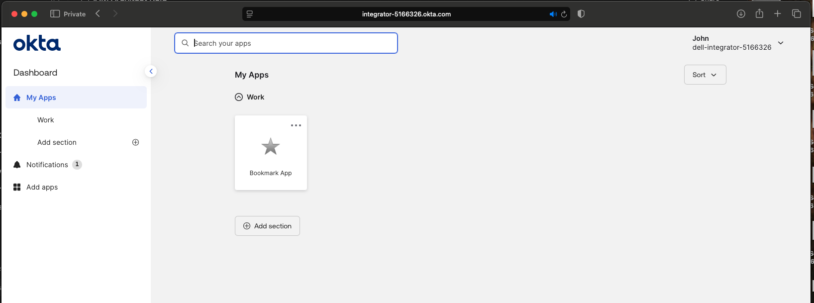Click the Bookmark App star icon

[x=271, y=146]
